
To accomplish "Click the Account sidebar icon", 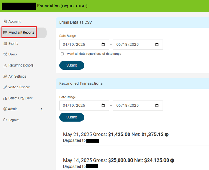I will pyautogui.click(x=5, y=21).
